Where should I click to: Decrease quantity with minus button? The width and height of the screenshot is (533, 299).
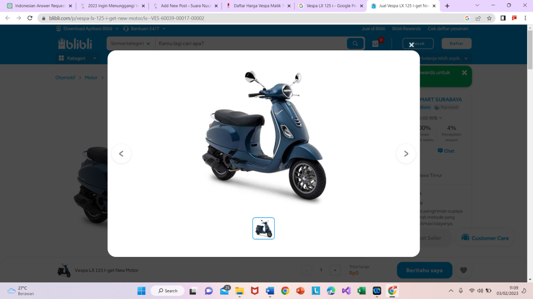307,270
